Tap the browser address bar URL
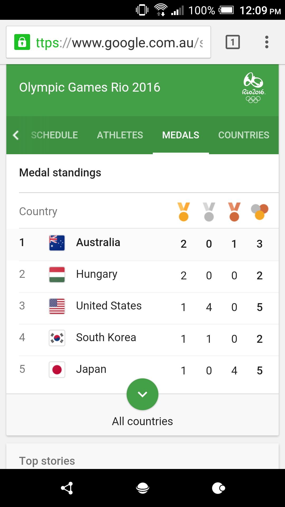The height and width of the screenshot is (507, 285). click(x=119, y=43)
